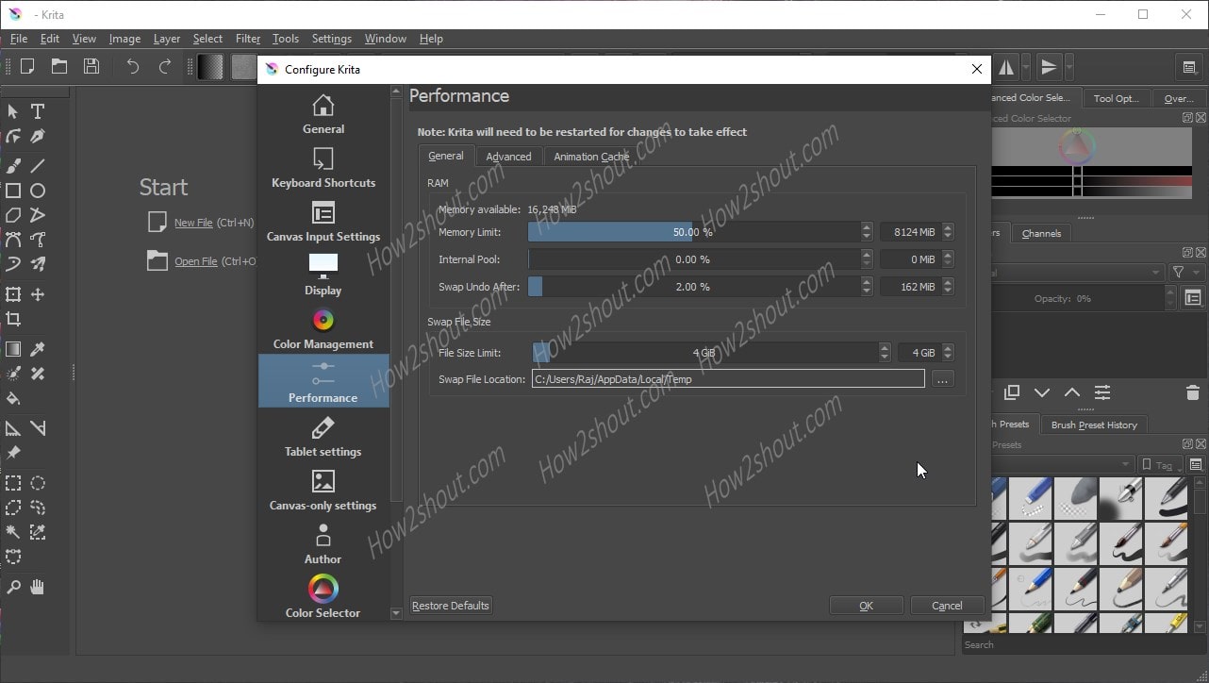Open the Brush Preset History tab
Image resolution: width=1209 pixels, height=683 pixels.
coord(1094,425)
